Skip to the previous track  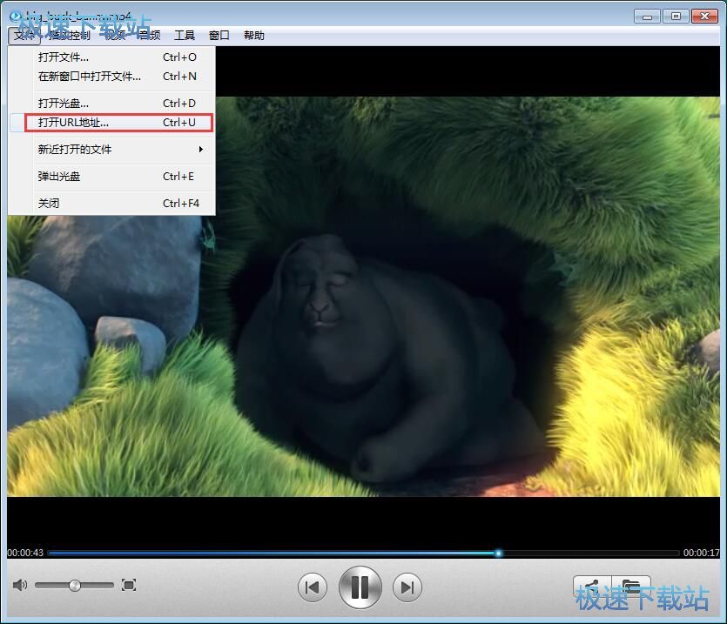pos(312,587)
